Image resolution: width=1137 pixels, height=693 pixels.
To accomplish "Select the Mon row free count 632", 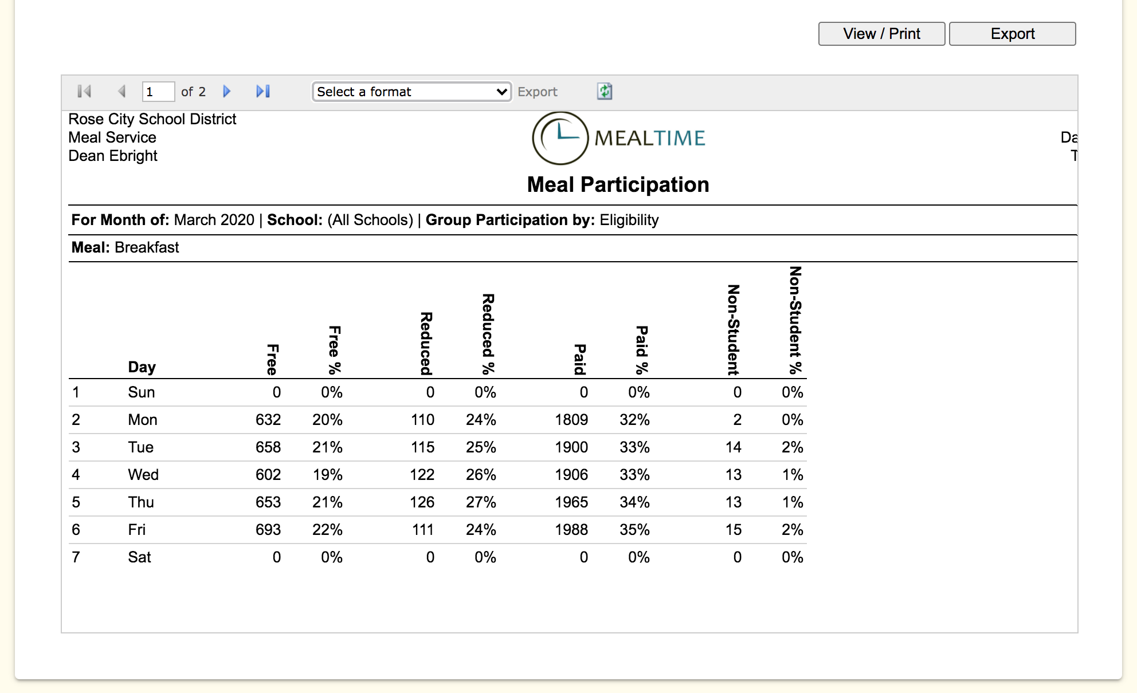I will point(268,420).
